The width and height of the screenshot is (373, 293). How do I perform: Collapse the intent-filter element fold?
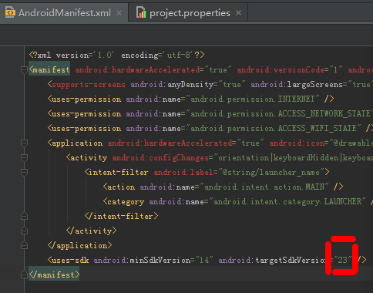click(24, 172)
